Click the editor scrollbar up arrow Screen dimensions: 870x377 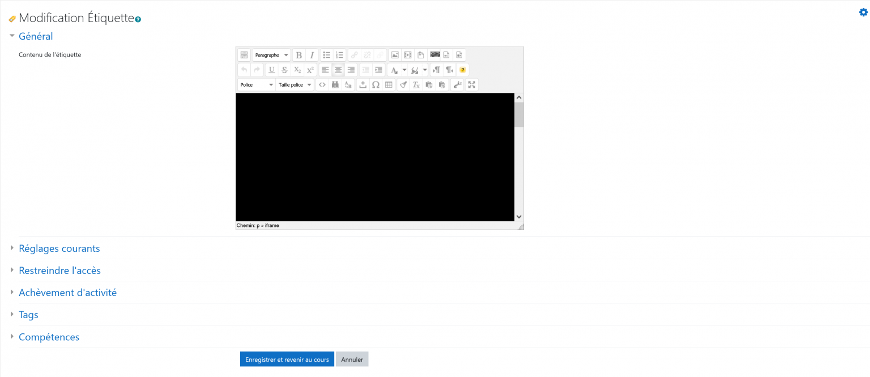pos(519,97)
